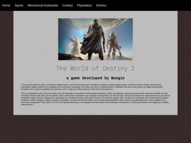Click the 'Lorem ipsum dolor sit amet' paragraph
The width and height of the screenshot is (191, 143).
[92, 87]
